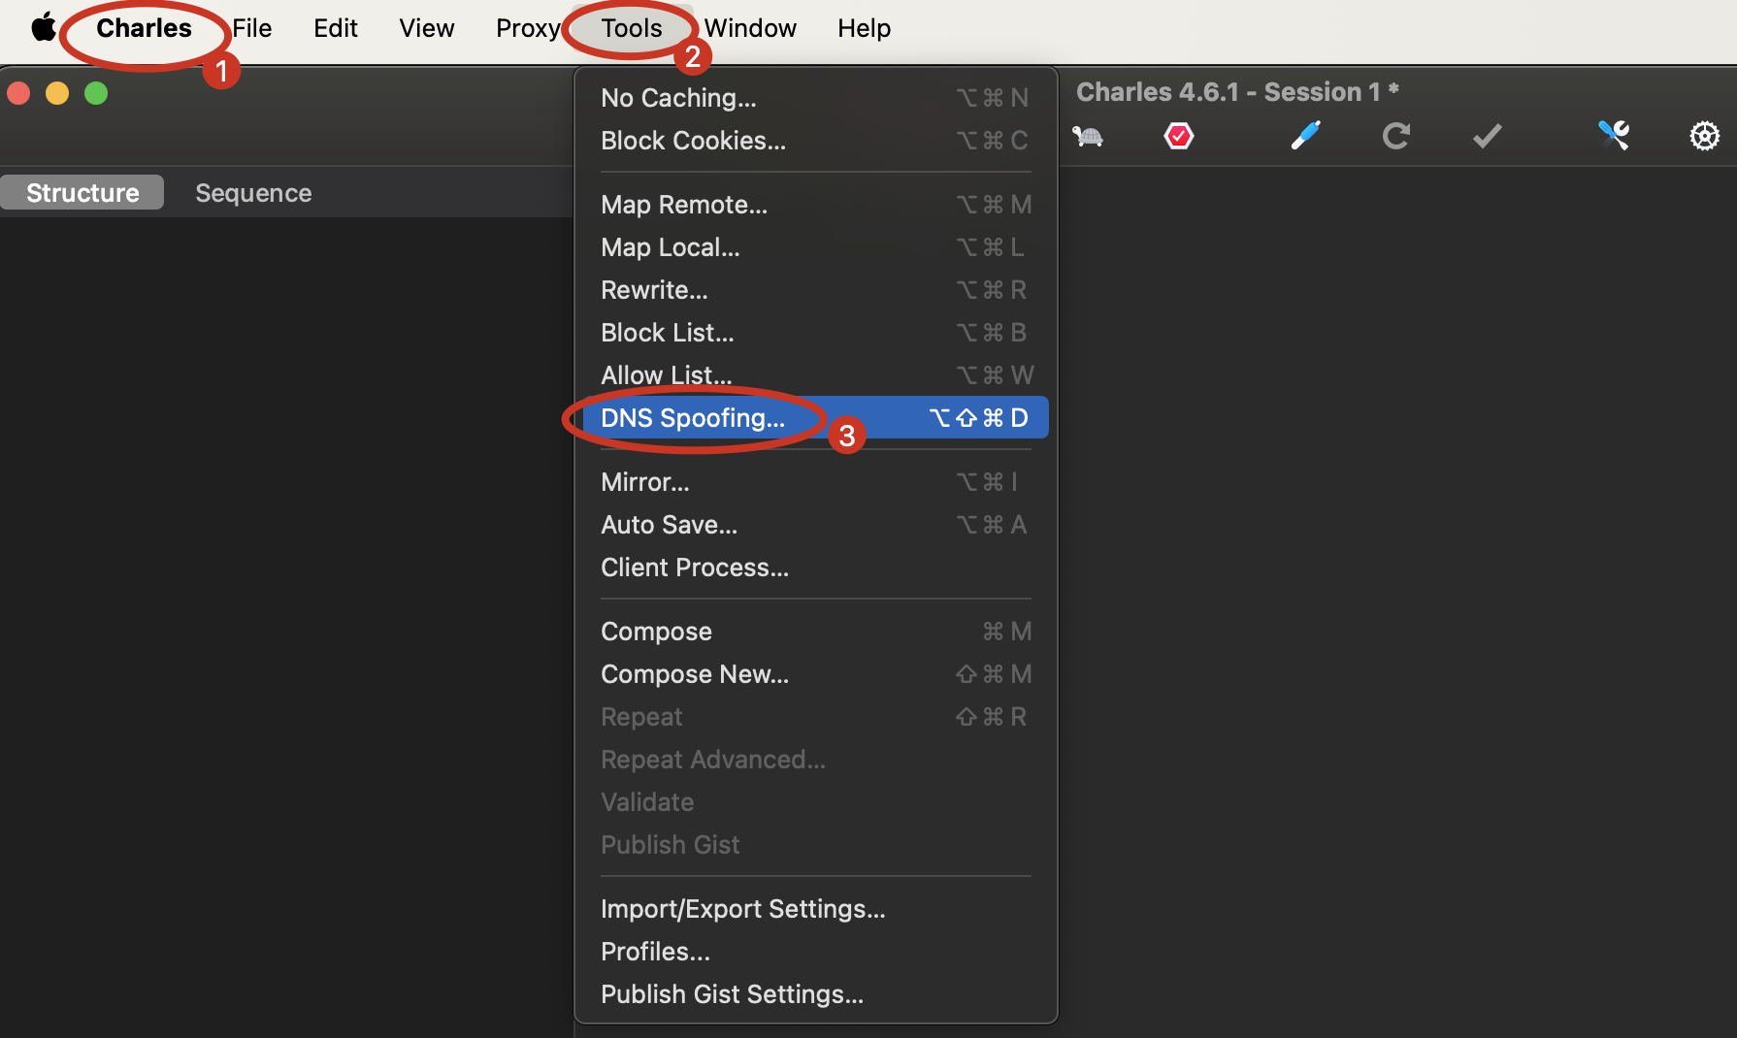
Task: Open the File menu
Action: coord(252,28)
